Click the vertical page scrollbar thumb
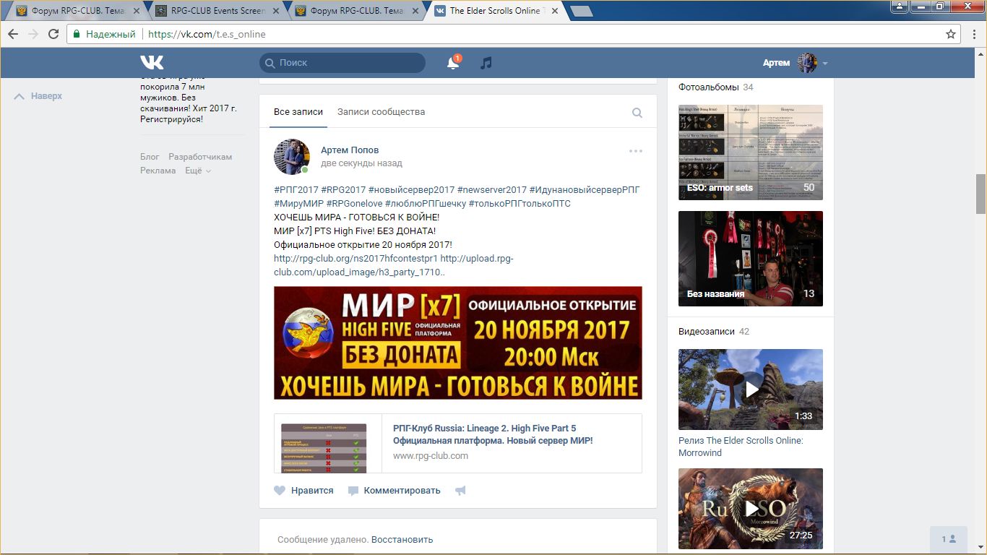 pos(980,194)
